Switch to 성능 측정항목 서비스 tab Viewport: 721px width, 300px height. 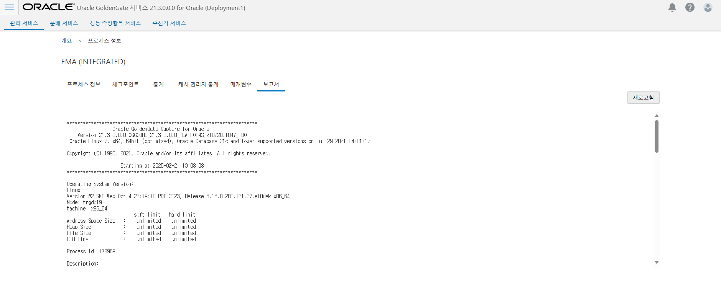click(x=115, y=23)
